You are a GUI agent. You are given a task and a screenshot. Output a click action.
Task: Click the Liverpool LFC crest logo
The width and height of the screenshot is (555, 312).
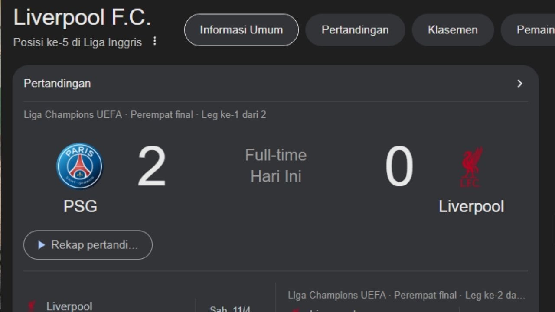click(x=471, y=167)
